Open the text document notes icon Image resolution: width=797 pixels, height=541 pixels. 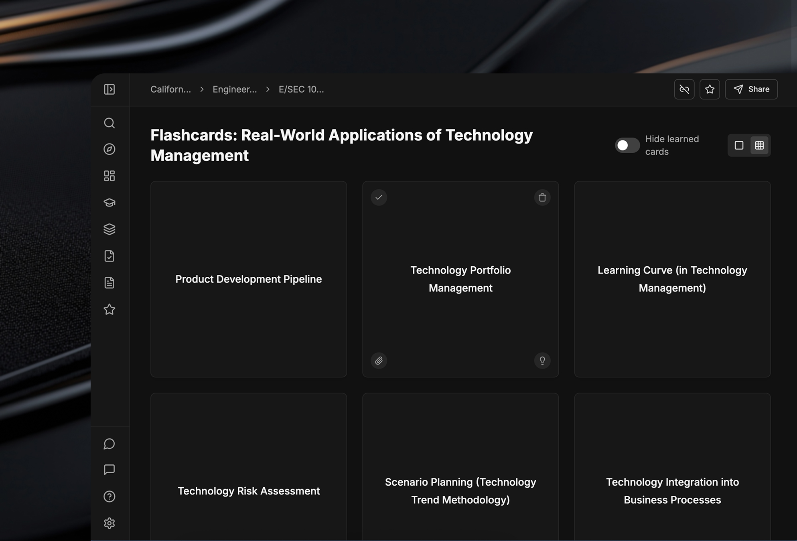click(x=109, y=283)
